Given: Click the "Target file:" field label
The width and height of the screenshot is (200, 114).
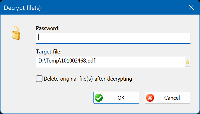Looking at the screenshot, I should (x=49, y=52).
